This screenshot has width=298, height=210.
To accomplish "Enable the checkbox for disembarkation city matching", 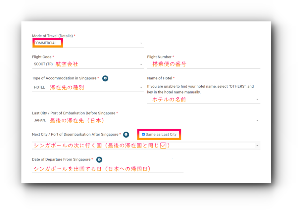I will click(x=143, y=134).
